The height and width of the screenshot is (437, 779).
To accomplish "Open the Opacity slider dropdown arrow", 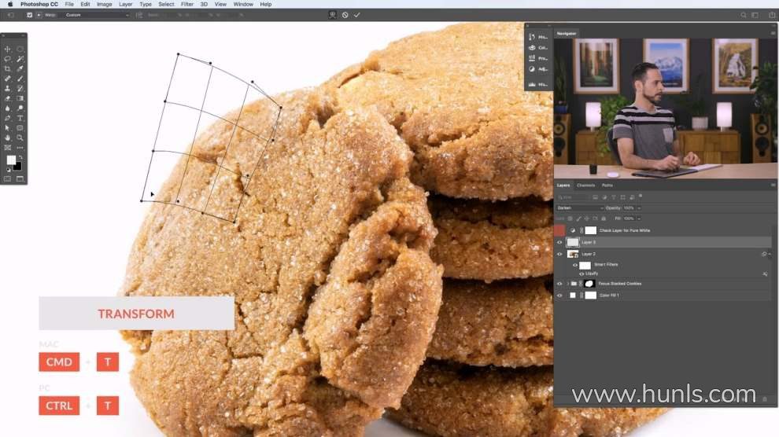I will pyautogui.click(x=639, y=207).
